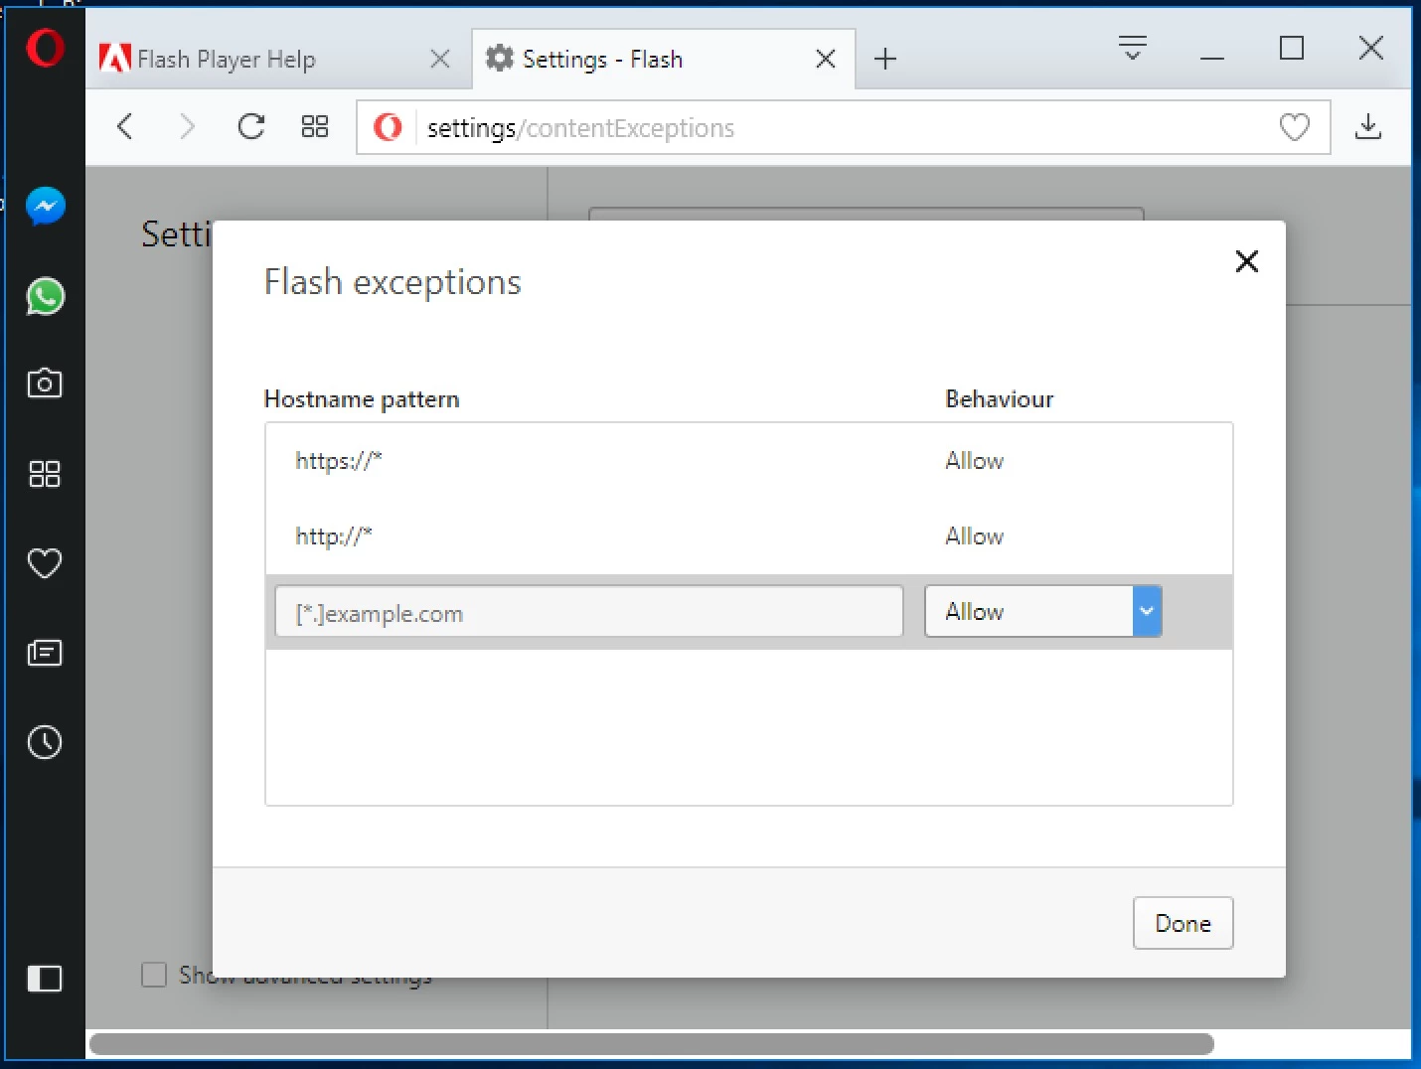The width and height of the screenshot is (1421, 1069).
Task: Reload the current page
Action: click(x=250, y=126)
